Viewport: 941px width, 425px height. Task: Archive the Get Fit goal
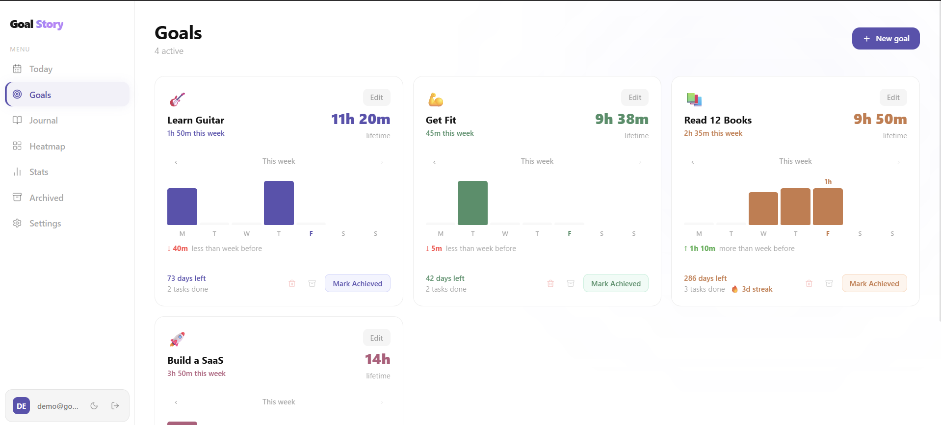coord(571,283)
